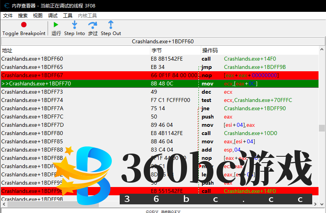Click jump target Crashlands.exe+1BDFF9B operand

point(255,67)
